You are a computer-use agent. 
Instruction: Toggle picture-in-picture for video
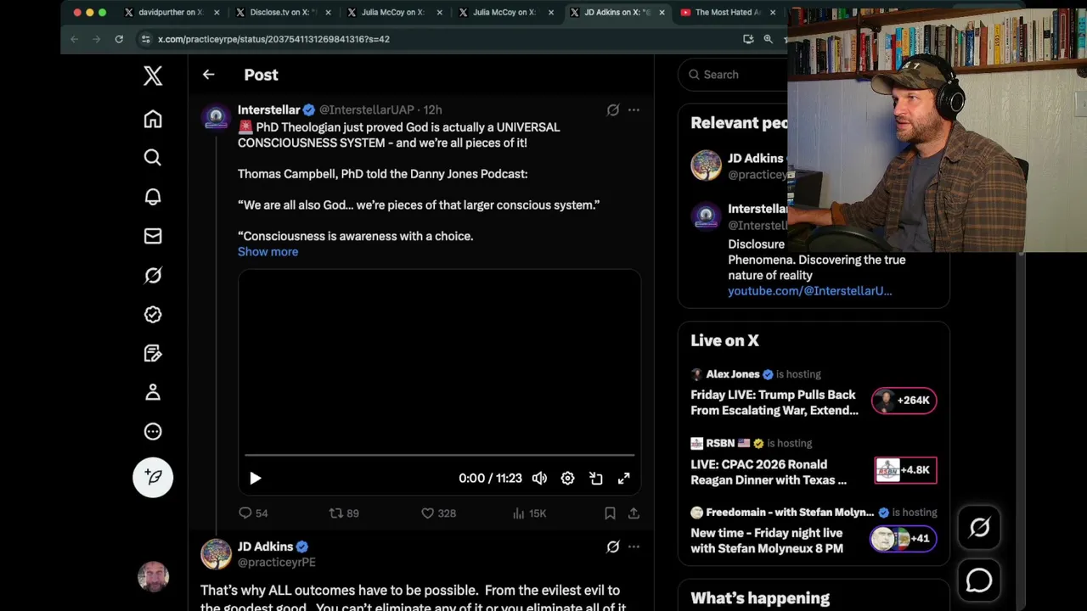[x=595, y=479]
